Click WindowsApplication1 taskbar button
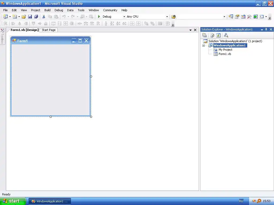274x205 pixels. (x=50, y=201)
